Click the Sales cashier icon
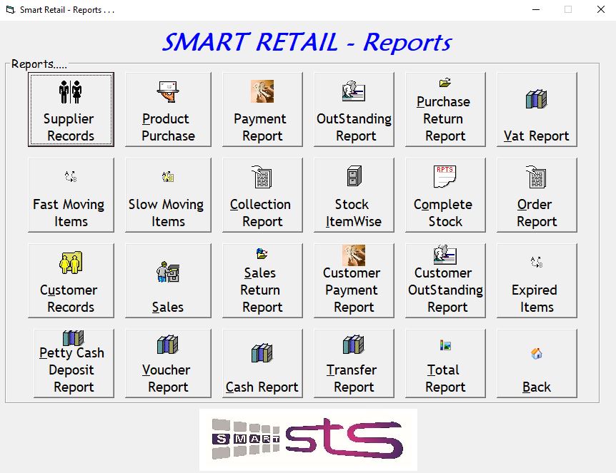The image size is (616, 473). pos(168,272)
